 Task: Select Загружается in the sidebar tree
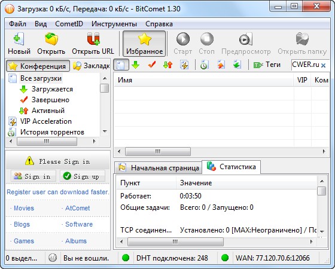click(x=52, y=89)
